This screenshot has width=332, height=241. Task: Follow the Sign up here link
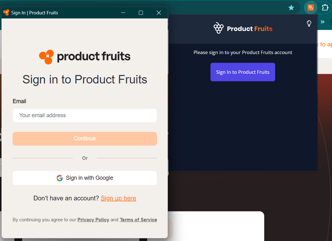tap(118, 198)
